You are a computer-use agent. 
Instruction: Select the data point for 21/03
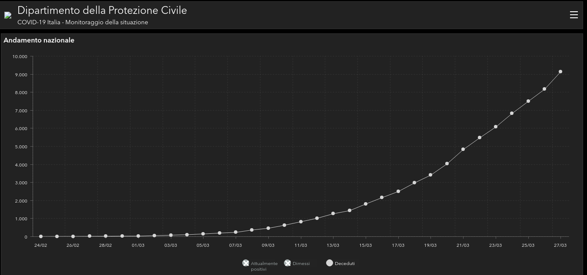tap(463, 149)
